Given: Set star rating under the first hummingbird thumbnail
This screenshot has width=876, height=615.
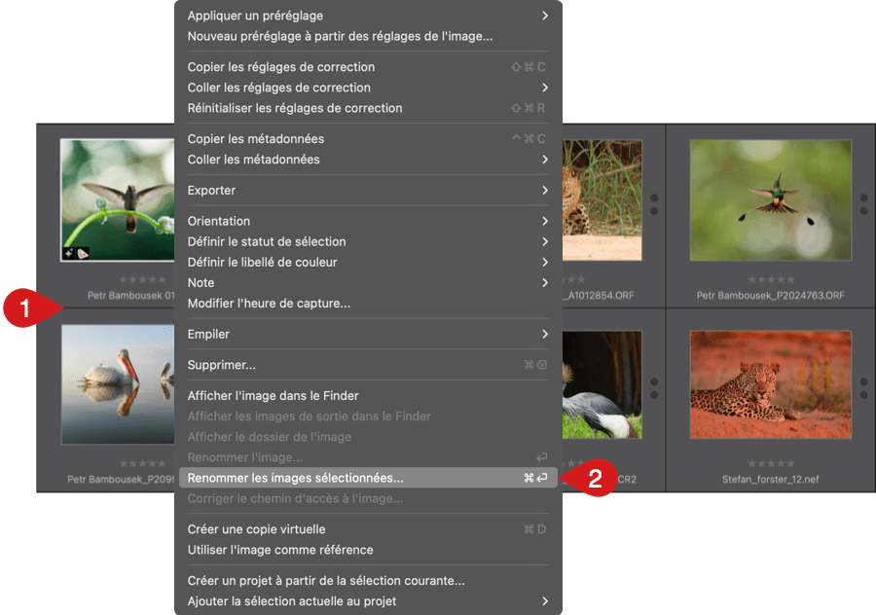Looking at the screenshot, I should click(x=142, y=279).
